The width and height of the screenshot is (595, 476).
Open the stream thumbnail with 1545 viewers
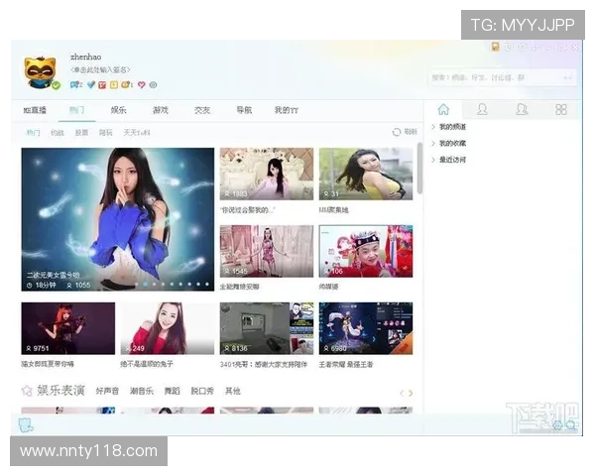[267, 251]
